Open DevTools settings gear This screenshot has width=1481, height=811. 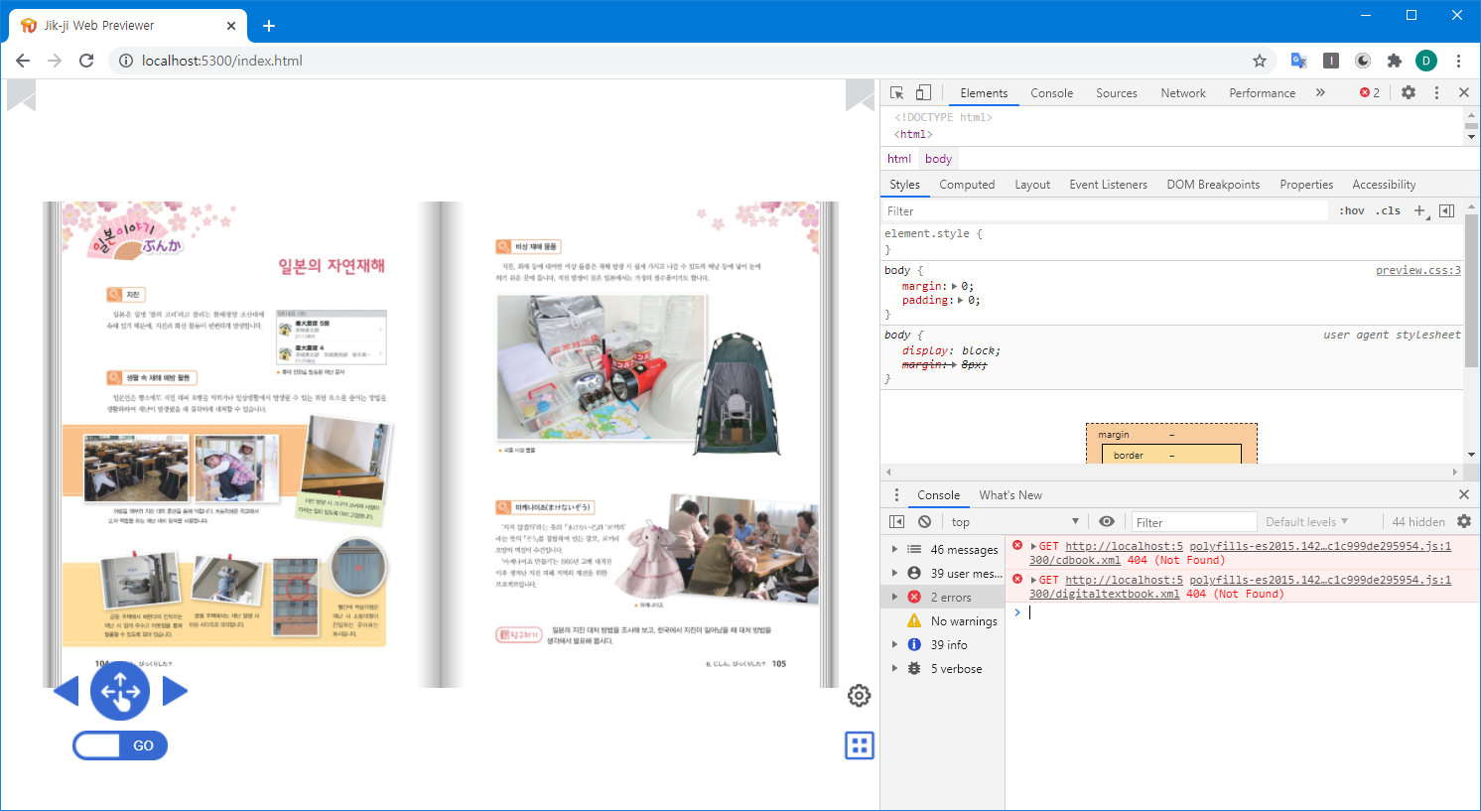pyautogui.click(x=1409, y=91)
